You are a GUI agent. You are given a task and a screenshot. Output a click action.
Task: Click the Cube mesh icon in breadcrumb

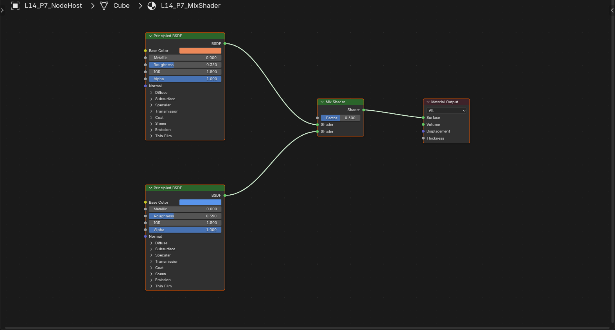tap(104, 5)
